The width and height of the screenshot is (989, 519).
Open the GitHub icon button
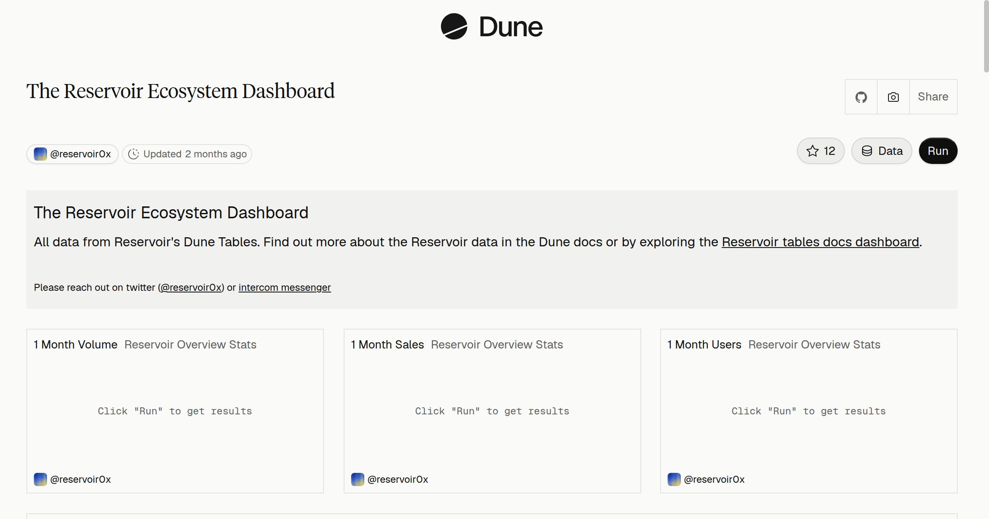[x=861, y=97]
